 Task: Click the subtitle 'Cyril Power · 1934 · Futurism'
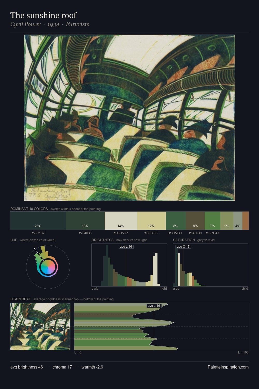(50, 24)
